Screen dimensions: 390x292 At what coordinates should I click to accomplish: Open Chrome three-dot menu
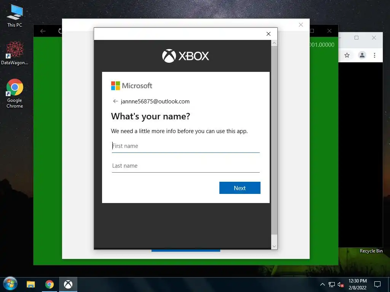click(375, 55)
